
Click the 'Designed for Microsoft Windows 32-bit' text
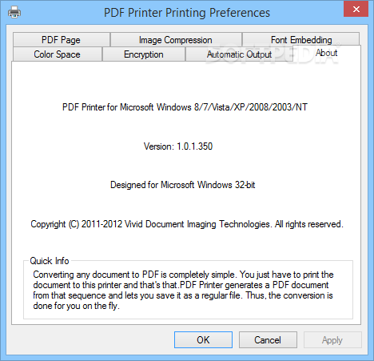pyautogui.click(x=182, y=185)
